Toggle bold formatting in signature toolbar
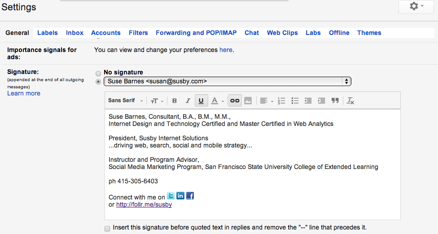Viewport: 438px width, 234px height. [175, 101]
